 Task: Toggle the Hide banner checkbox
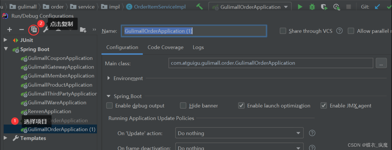click(183, 106)
